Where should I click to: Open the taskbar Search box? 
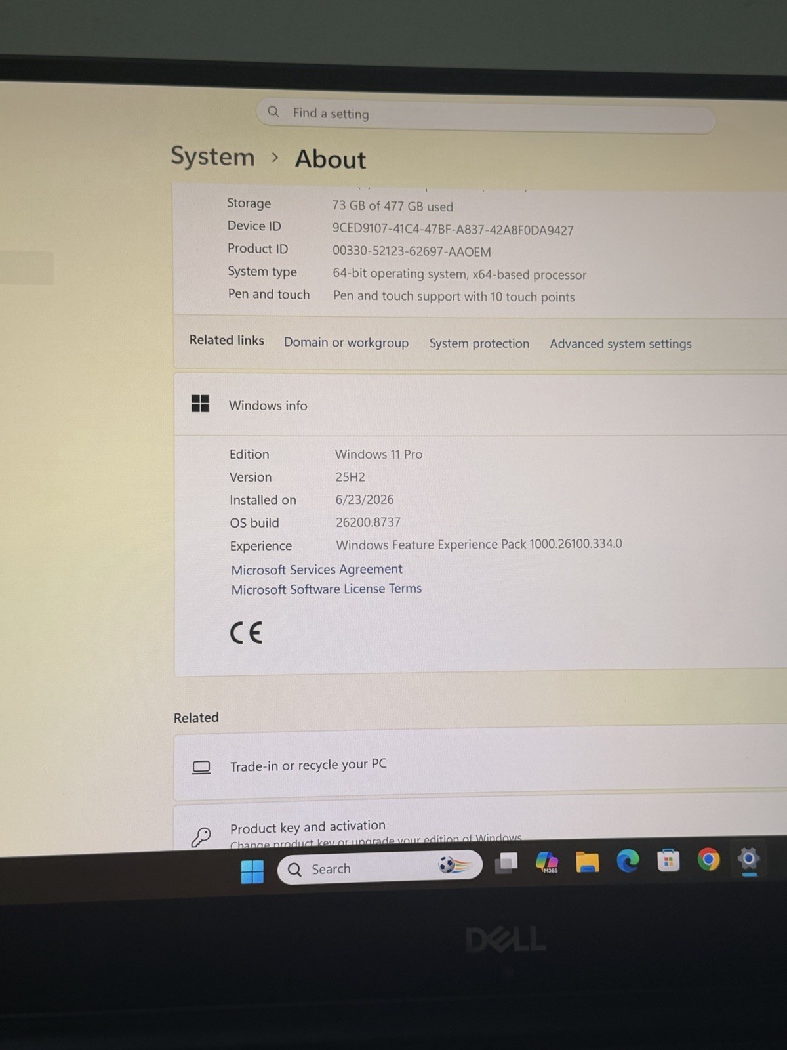(x=380, y=867)
